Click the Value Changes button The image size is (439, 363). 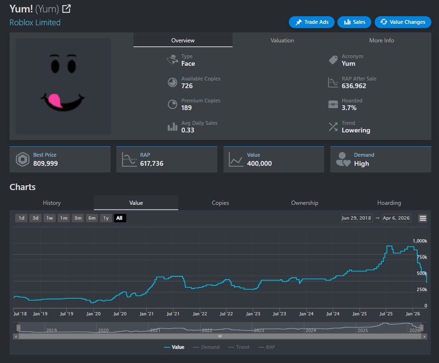pyautogui.click(x=403, y=22)
